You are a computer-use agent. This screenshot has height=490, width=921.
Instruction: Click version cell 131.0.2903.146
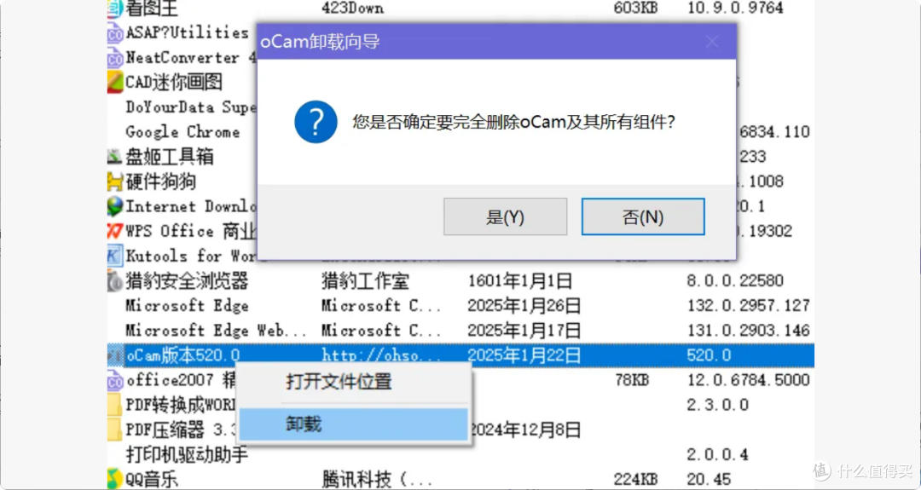pos(749,331)
